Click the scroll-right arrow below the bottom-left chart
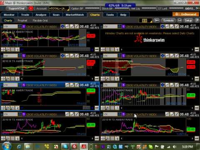The height and width of the screenshot is (150, 200). point(92,138)
